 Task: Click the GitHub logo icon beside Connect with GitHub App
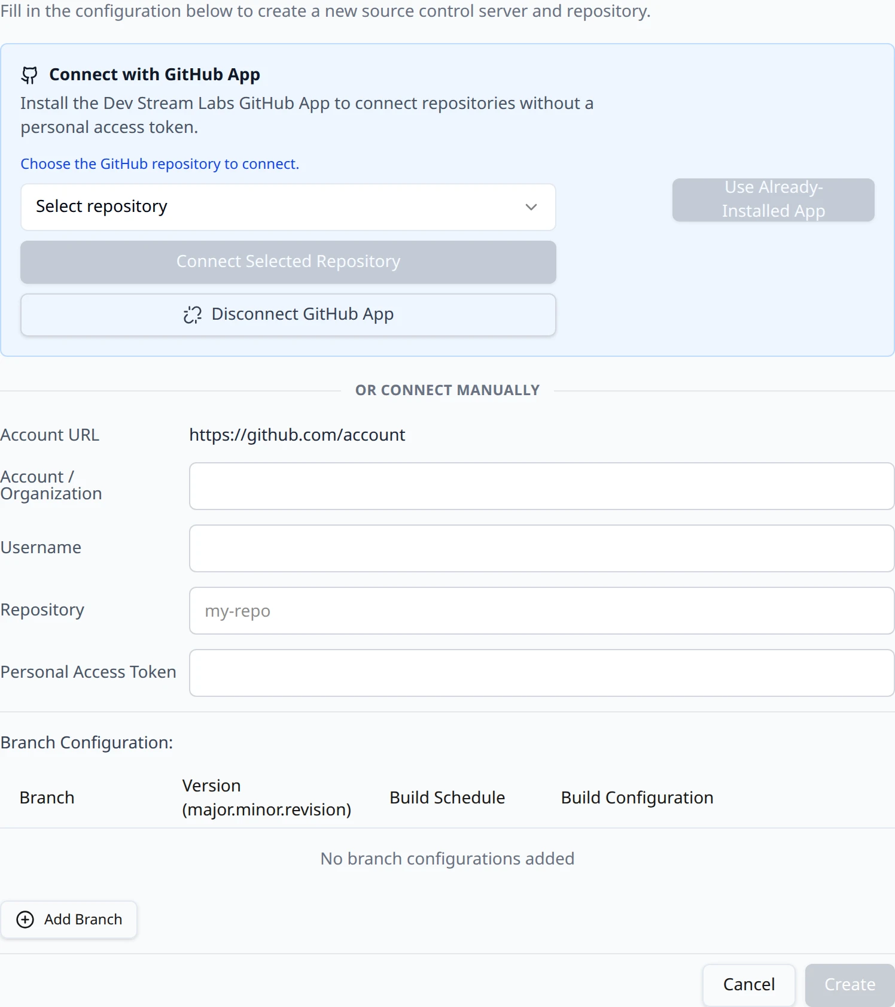(29, 75)
